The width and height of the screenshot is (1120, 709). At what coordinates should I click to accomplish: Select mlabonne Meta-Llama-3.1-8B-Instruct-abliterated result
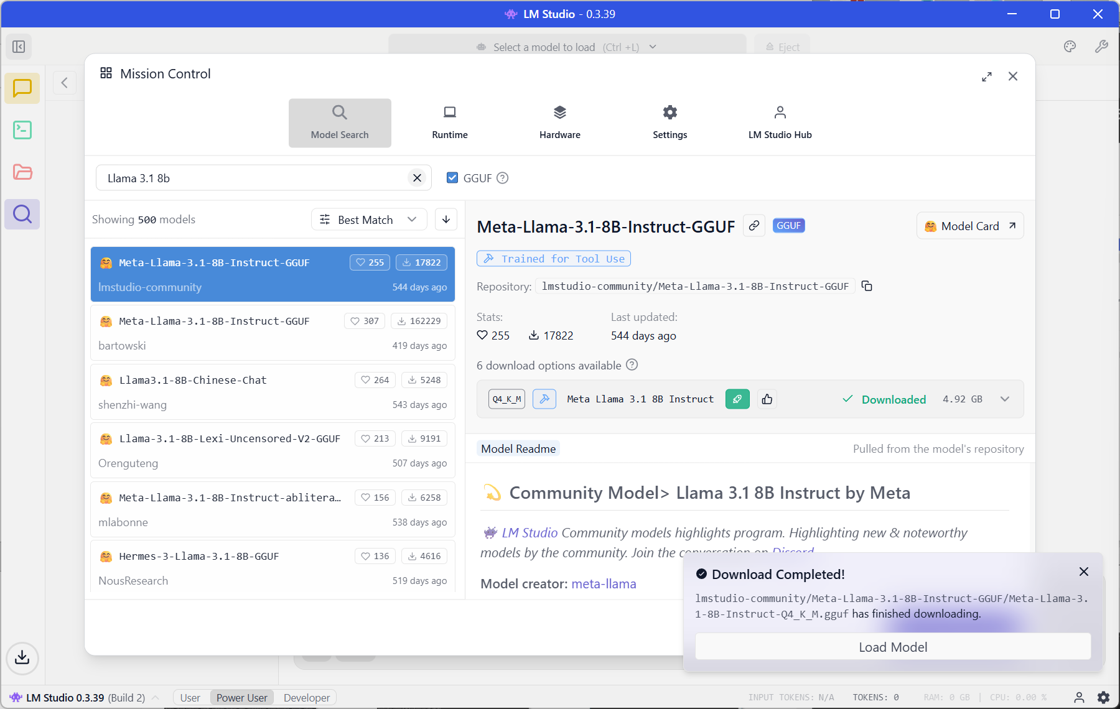[273, 509]
